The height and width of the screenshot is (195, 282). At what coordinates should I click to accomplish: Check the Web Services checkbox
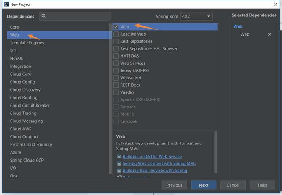coord(116,63)
